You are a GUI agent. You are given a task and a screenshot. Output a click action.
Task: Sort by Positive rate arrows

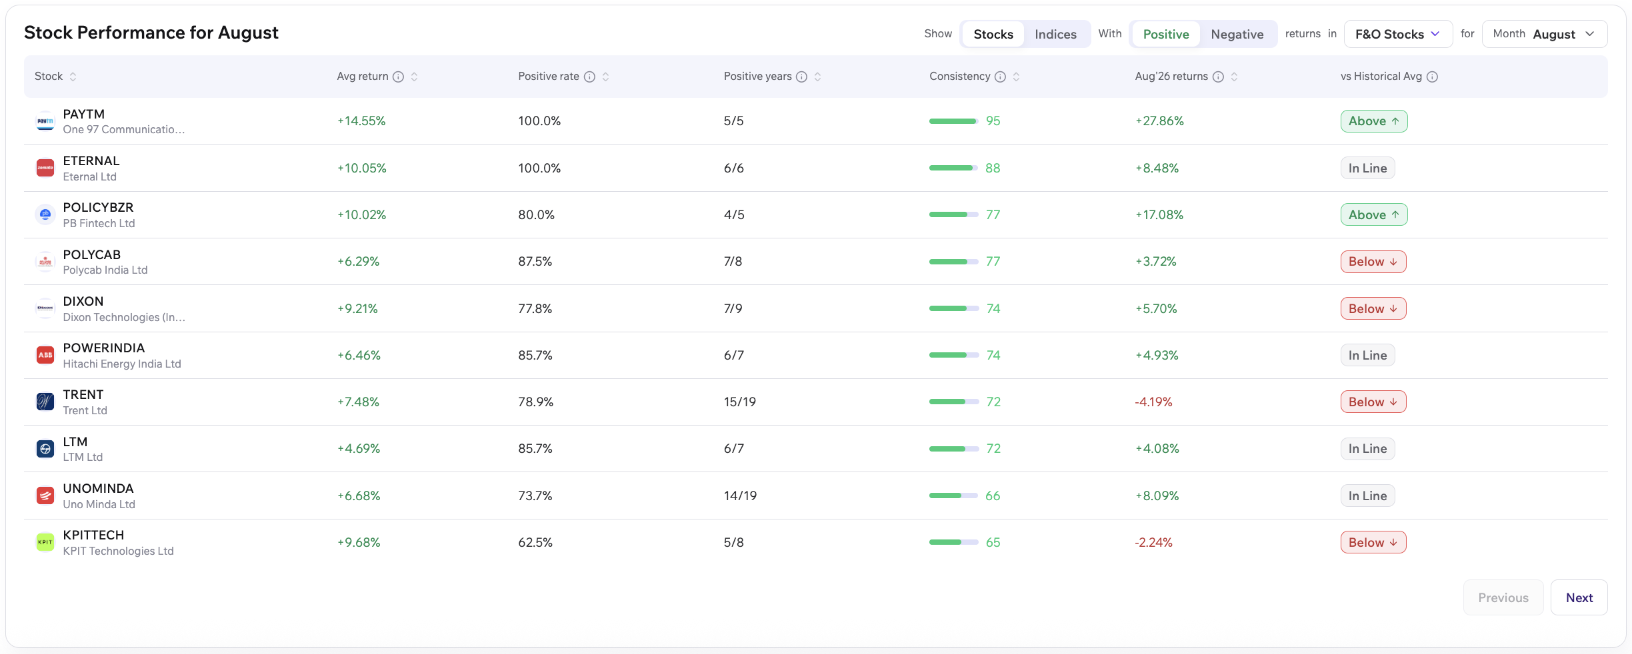pos(605,77)
